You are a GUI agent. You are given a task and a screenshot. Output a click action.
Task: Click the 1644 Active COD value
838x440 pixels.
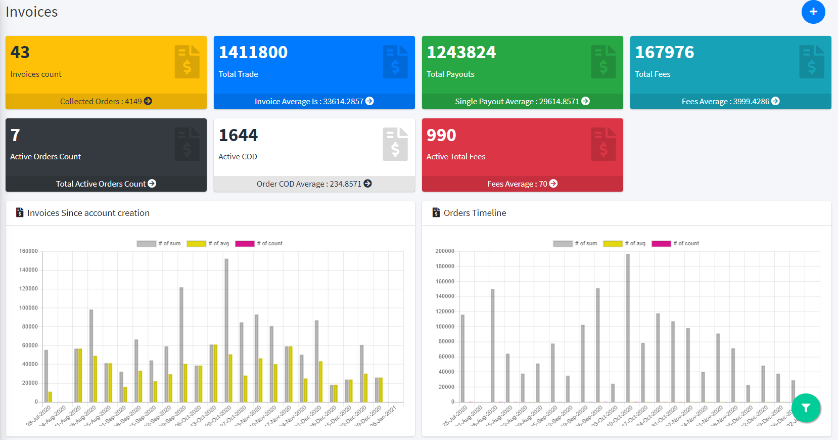click(238, 135)
